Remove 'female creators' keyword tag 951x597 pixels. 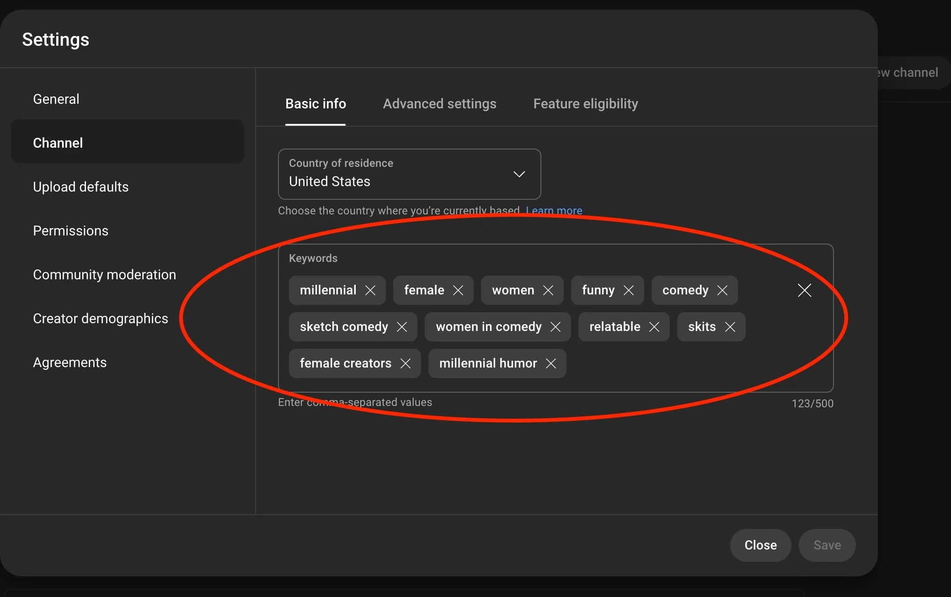pos(406,363)
